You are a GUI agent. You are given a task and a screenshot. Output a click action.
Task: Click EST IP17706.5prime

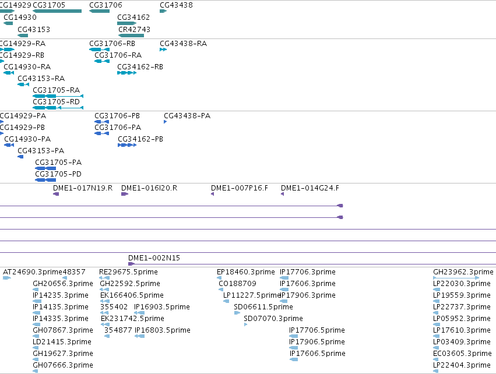293,336
